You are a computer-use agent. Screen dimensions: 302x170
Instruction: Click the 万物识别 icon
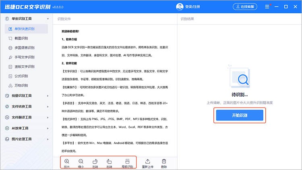(x=10, y=85)
